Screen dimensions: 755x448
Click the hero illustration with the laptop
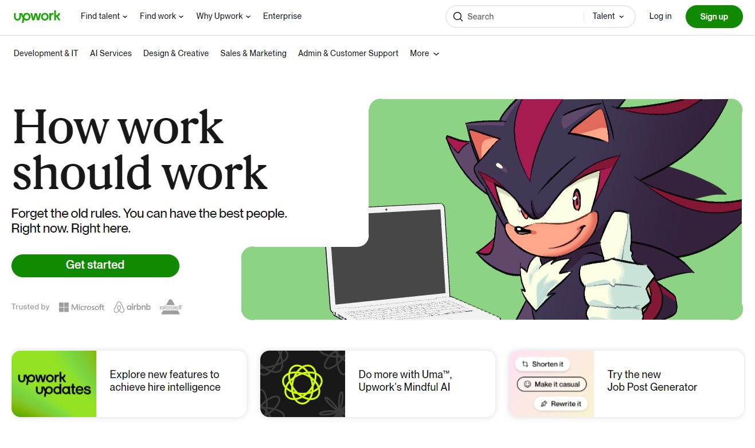492,209
